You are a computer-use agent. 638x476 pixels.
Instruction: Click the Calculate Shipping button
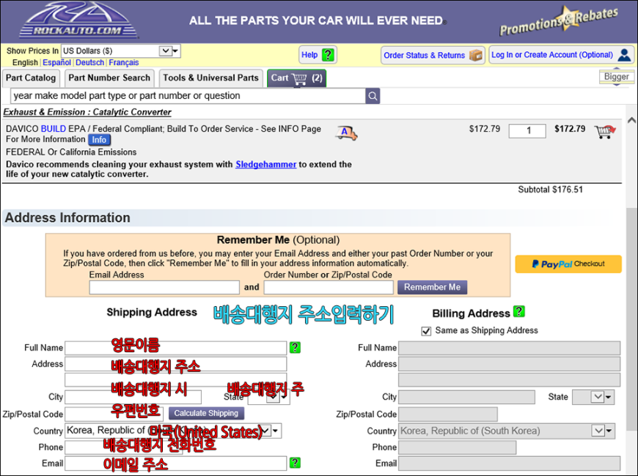tap(206, 414)
